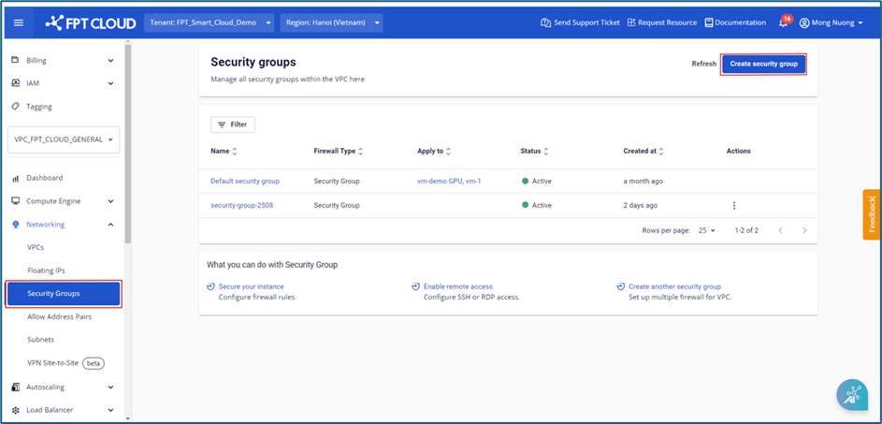
Task: Go to next page of results
Action: [x=804, y=230]
